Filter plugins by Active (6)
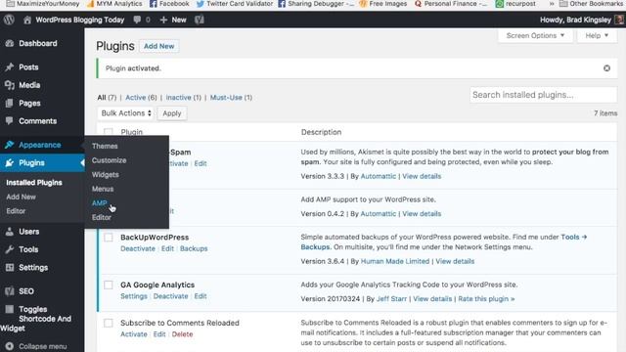Screen dimensions: 626x352 141,98
